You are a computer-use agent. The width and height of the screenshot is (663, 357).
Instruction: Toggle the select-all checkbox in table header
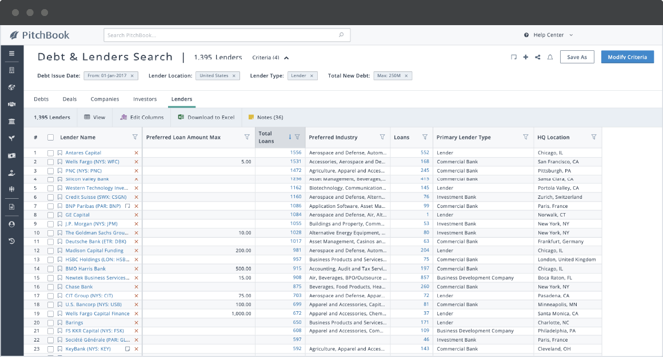(50, 137)
